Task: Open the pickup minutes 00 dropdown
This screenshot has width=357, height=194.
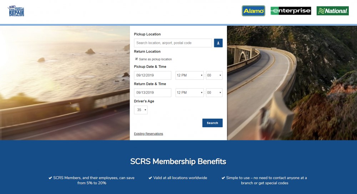Action: [214, 75]
